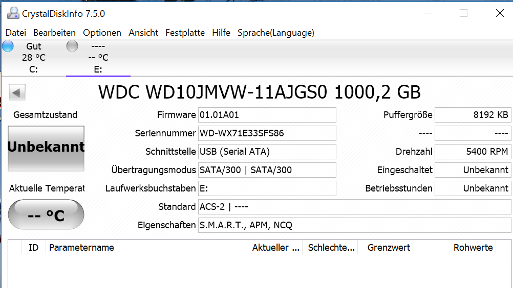The image size is (513, 288).
Task: Click the Drehzahl 5400 RPM value
Action: 473,152
